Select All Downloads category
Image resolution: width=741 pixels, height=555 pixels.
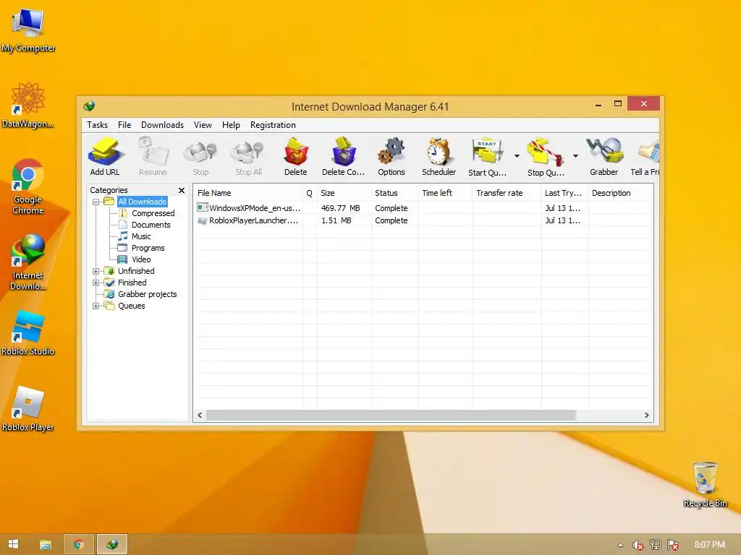(143, 202)
